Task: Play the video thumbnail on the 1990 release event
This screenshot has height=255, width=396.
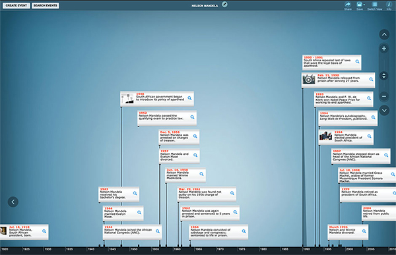Action: click(x=309, y=80)
